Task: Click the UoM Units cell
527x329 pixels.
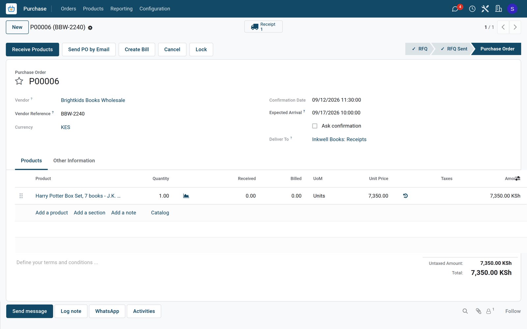Action: coord(319,196)
